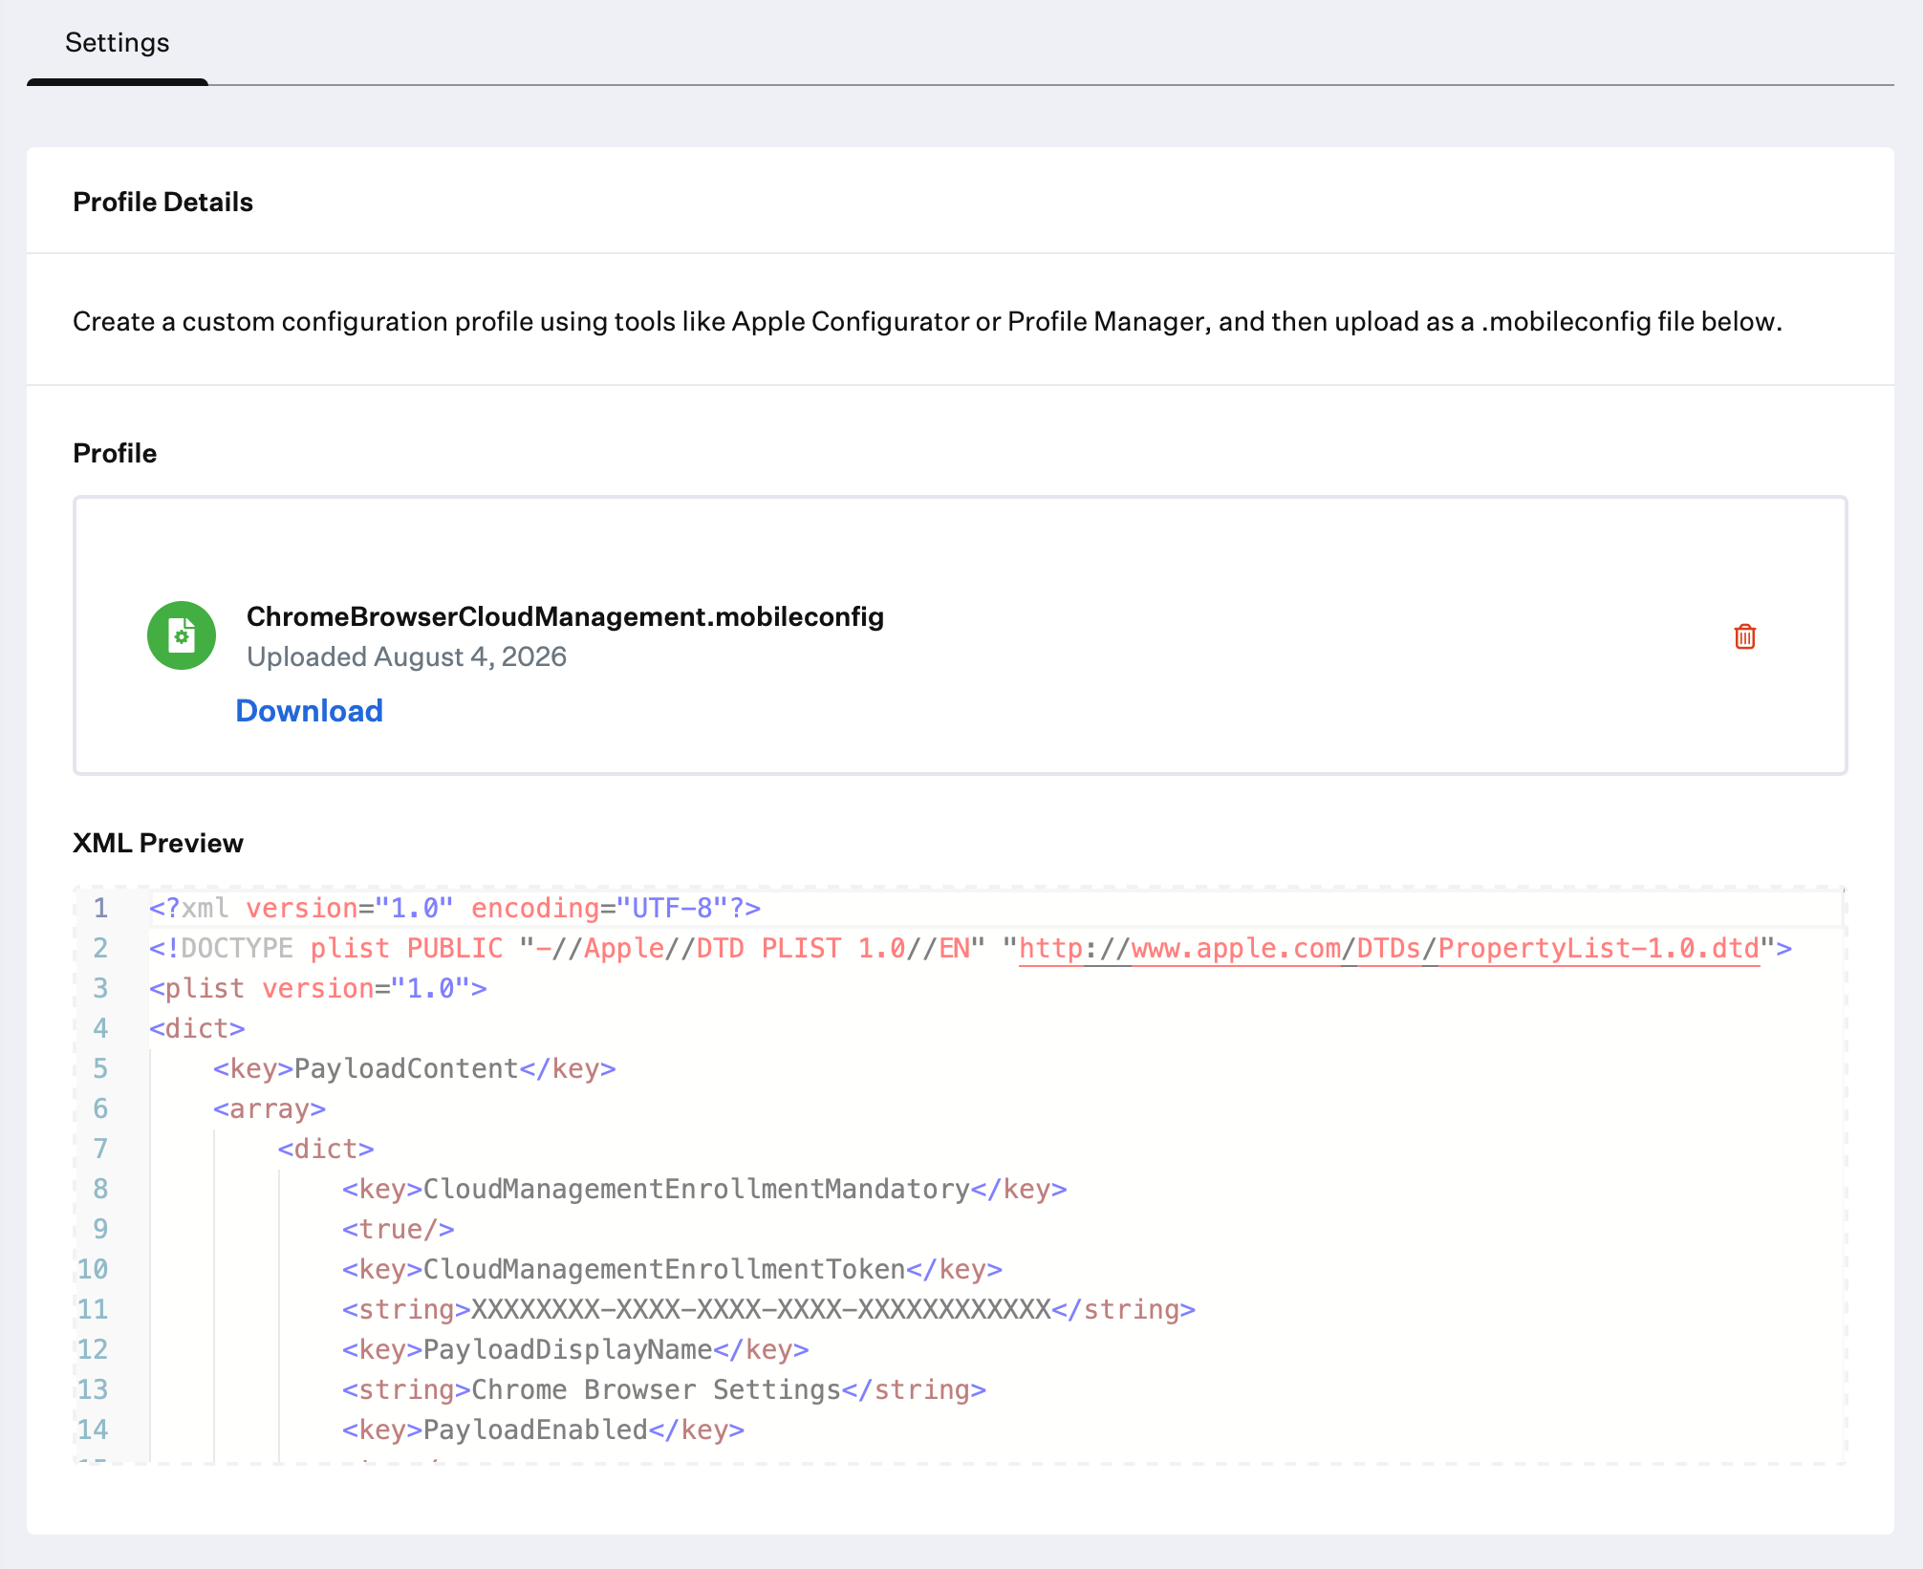Click line number 4 in gutter
This screenshot has width=1923, height=1569.
pos(100,1029)
